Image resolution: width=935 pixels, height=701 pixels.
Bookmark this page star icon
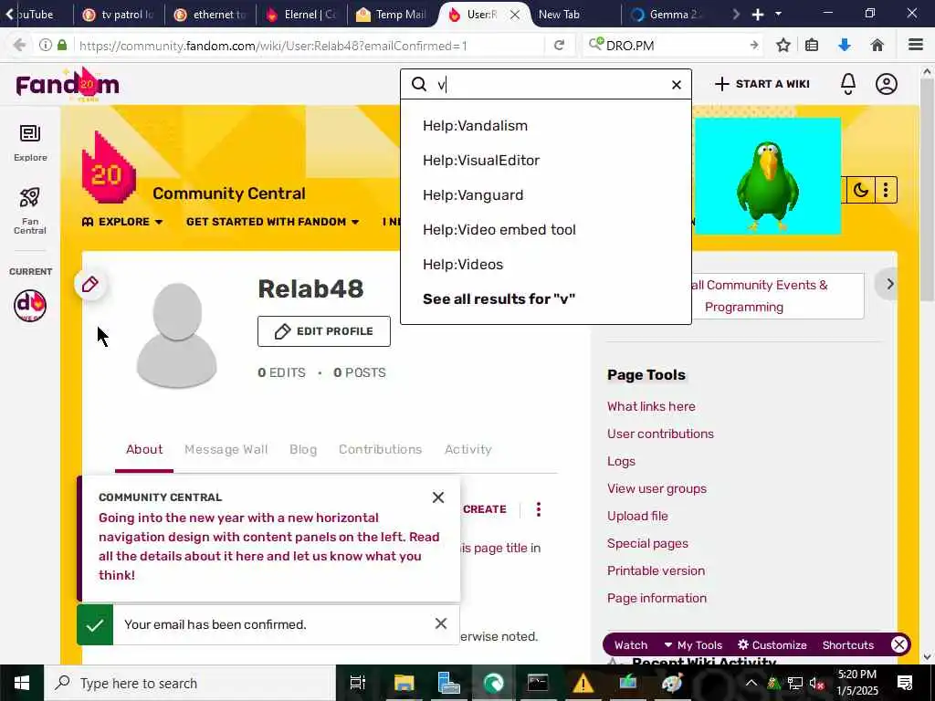coord(783,46)
